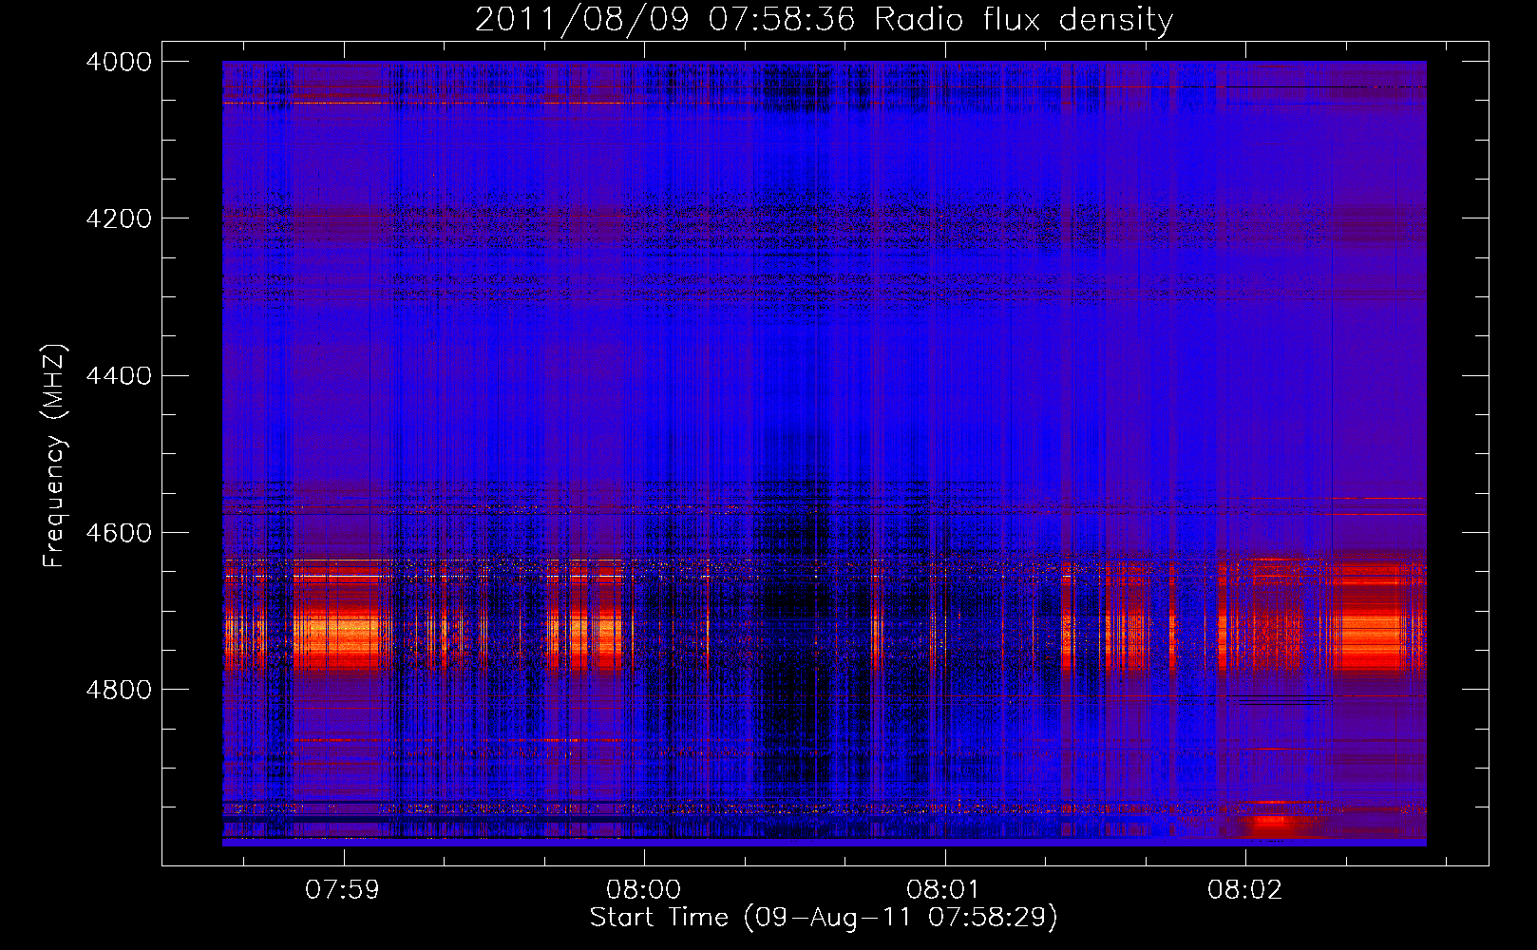The height and width of the screenshot is (950, 1537).
Task: Click the 08:02 time tick label
Action: point(1244,890)
